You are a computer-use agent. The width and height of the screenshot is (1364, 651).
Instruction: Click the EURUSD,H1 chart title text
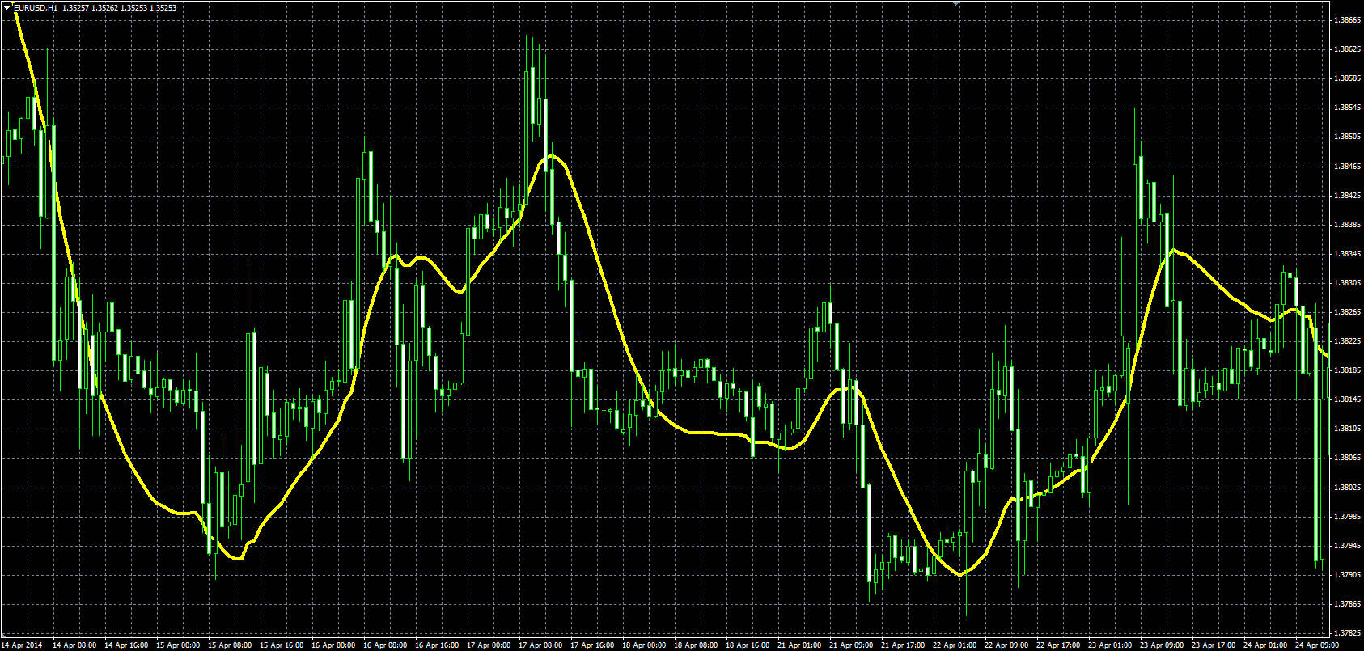pos(34,7)
